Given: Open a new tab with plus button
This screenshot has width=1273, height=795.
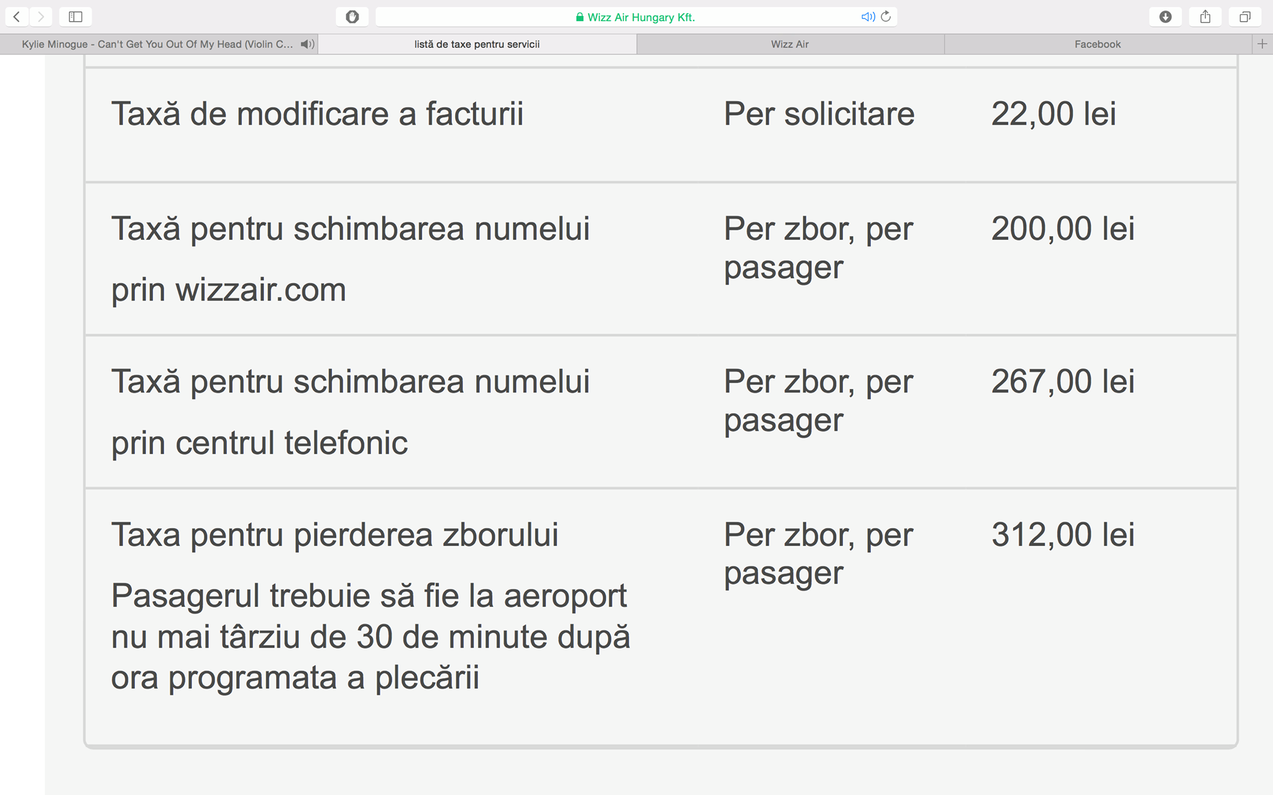Looking at the screenshot, I should tap(1262, 44).
